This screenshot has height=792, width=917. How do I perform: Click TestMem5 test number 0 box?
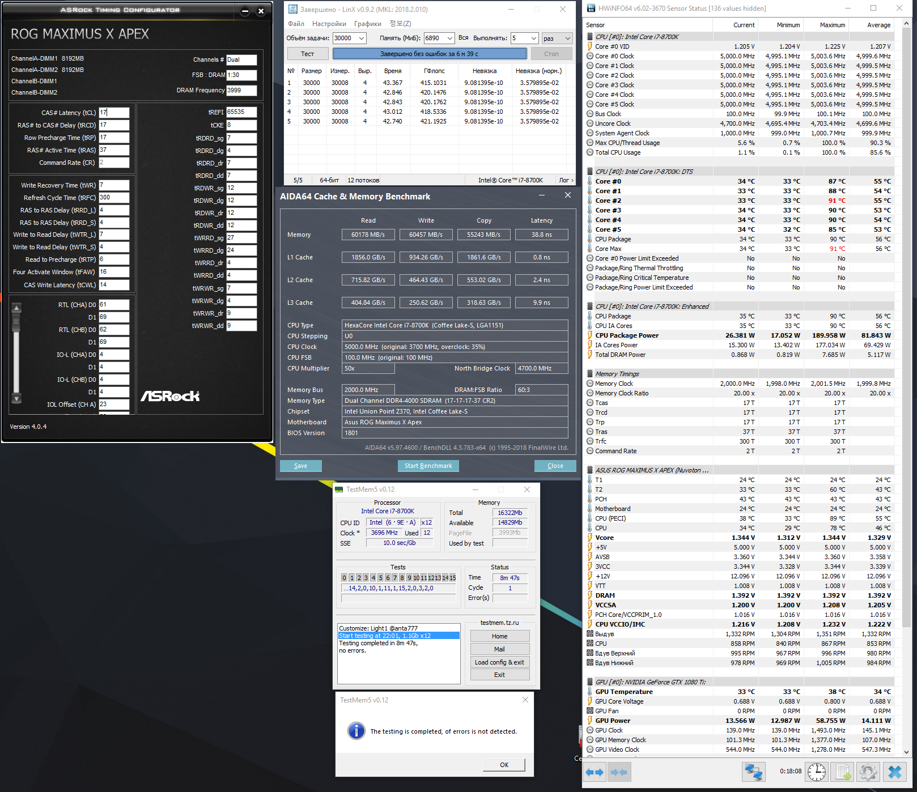pyautogui.click(x=344, y=578)
